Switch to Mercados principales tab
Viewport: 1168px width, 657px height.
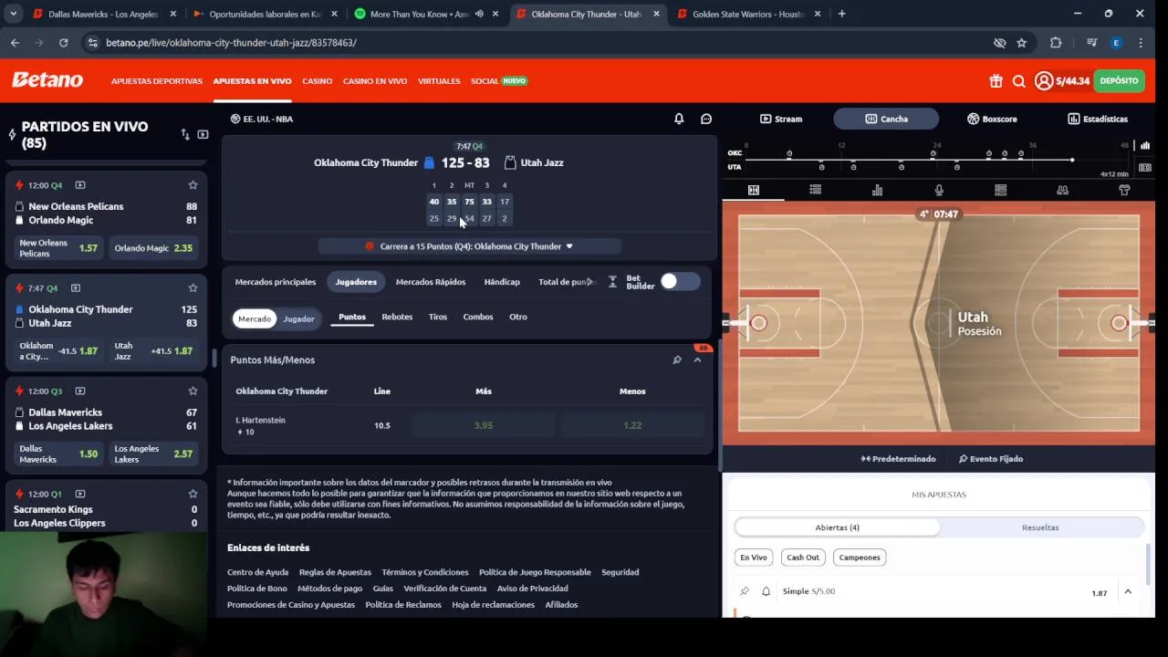pyautogui.click(x=276, y=282)
